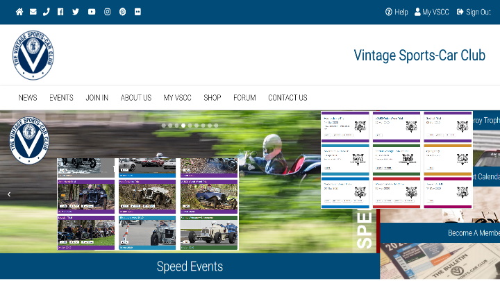Open the green-bordered event card
The width and height of the screenshot is (500, 281).
pos(397,160)
